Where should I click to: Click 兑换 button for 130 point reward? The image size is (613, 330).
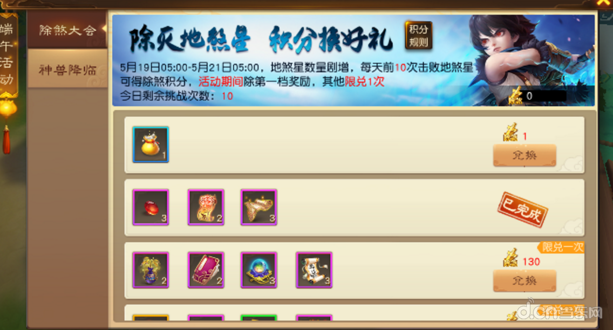pos(525,281)
